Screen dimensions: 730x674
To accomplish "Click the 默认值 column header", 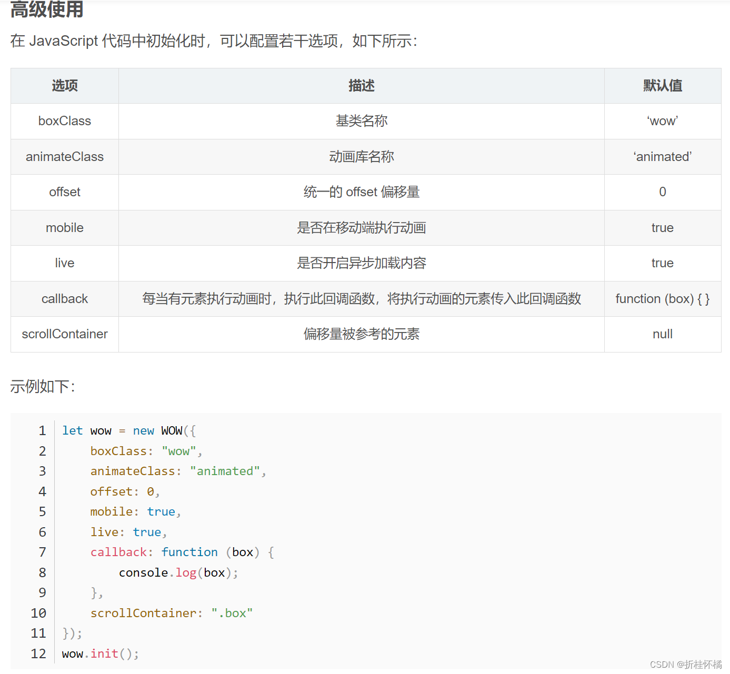I will [663, 86].
